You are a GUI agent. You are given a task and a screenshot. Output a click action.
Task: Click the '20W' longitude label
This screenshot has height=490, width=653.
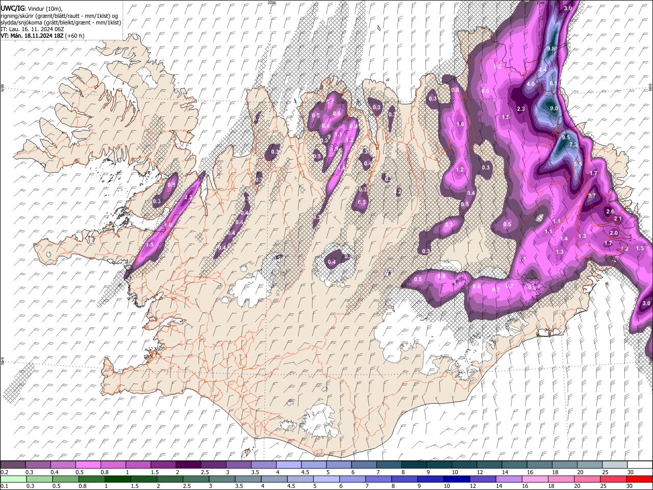[271, 3]
